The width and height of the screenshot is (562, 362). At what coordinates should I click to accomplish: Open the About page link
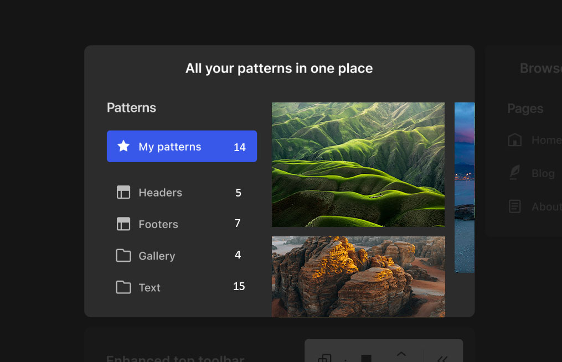pos(546,207)
